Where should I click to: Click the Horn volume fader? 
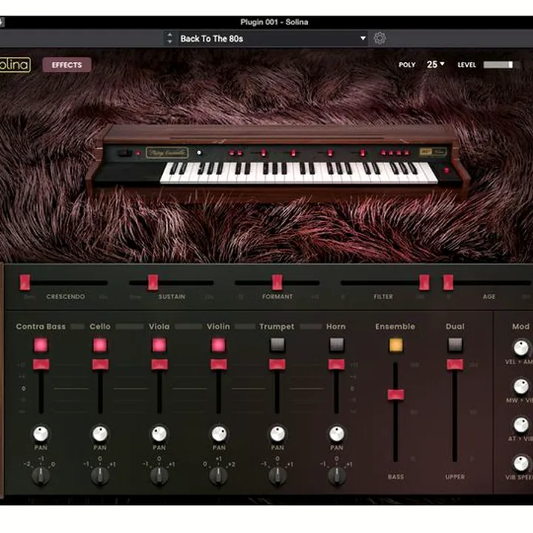337,364
